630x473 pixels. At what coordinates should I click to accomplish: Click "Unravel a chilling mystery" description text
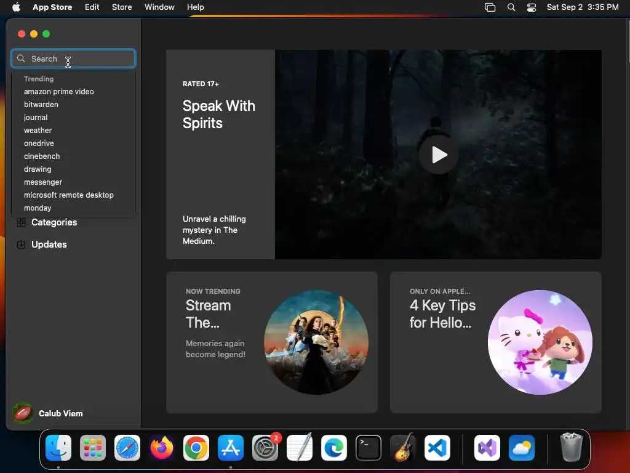214,230
